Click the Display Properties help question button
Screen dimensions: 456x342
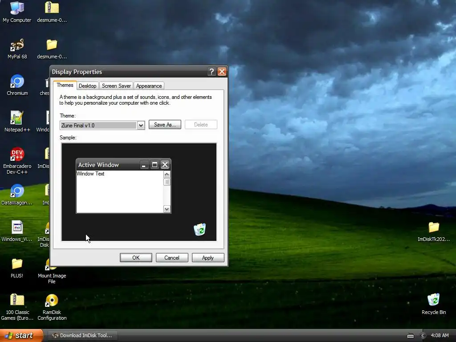click(212, 72)
